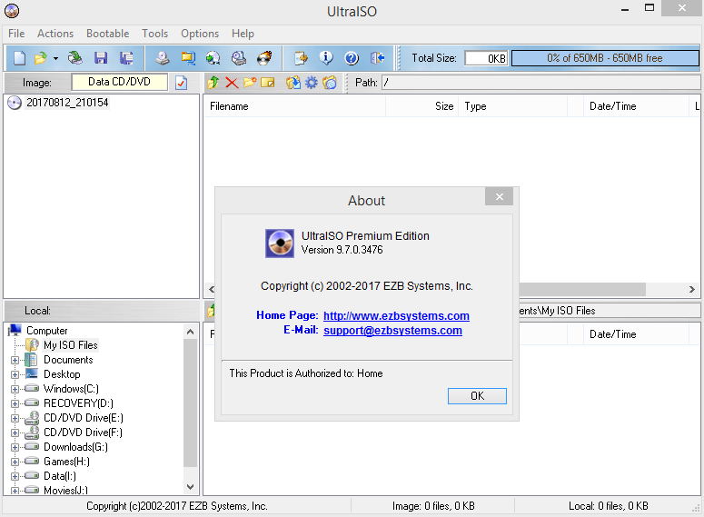Expand the CD/DVD Drive(F:) node
This screenshot has width=704, height=517.
[x=15, y=433]
